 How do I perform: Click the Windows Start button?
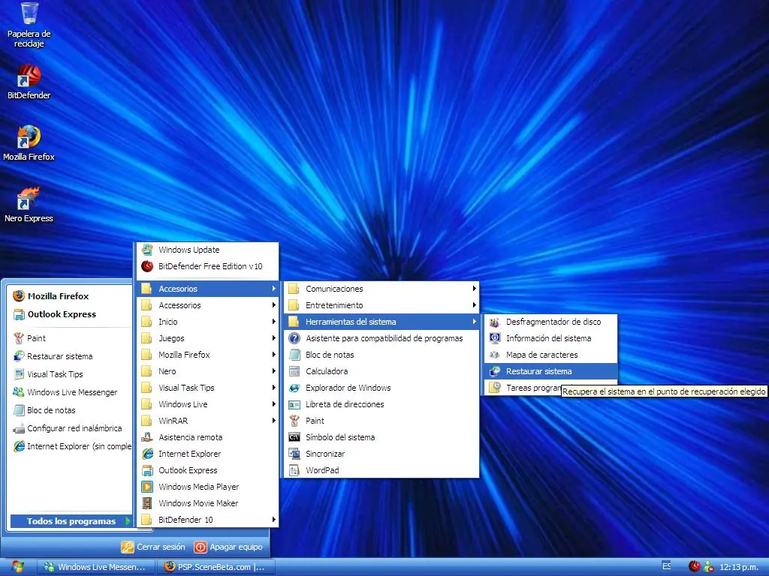coord(18,567)
